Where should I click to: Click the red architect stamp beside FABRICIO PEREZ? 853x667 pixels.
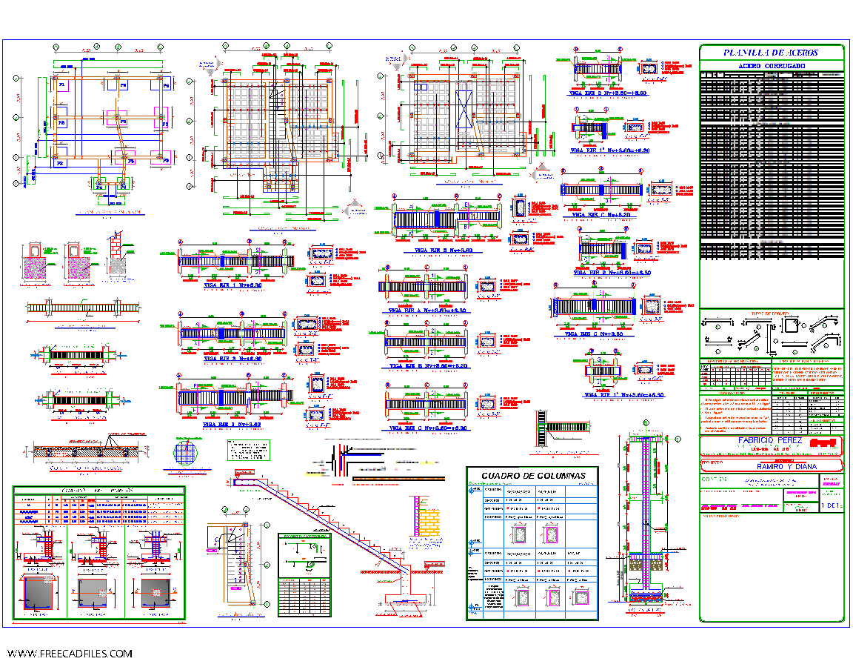click(x=823, y=442)
